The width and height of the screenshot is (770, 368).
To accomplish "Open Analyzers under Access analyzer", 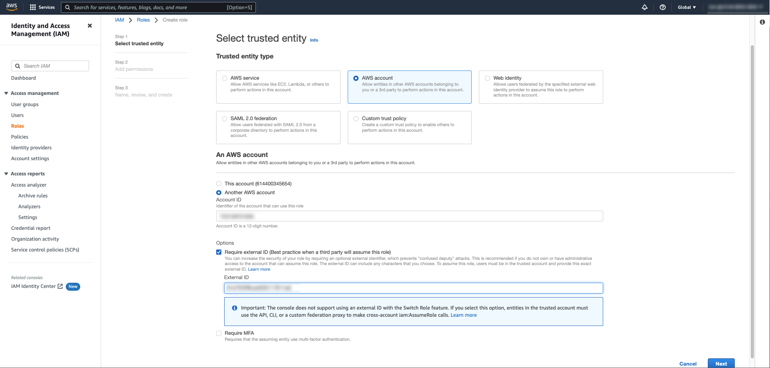I will 29,207.
